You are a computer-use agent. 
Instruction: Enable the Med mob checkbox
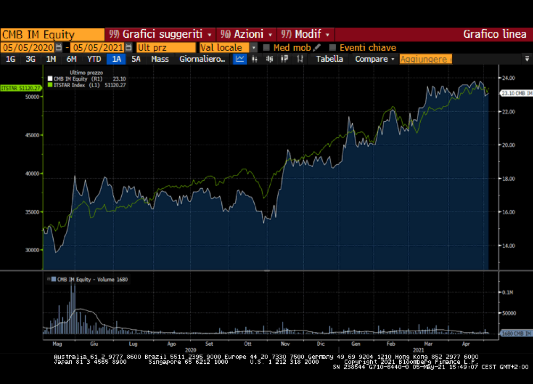(267, 48)
